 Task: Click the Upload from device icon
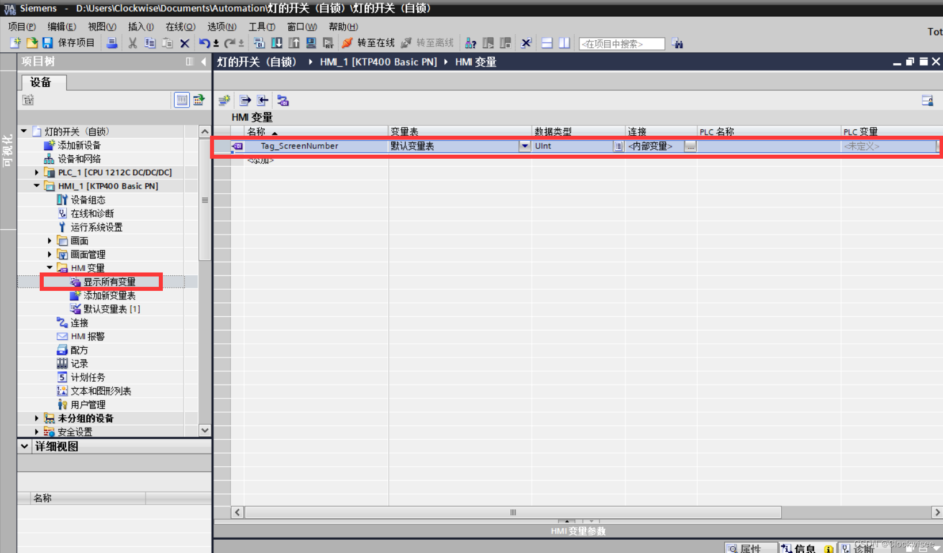click(294, 43)
